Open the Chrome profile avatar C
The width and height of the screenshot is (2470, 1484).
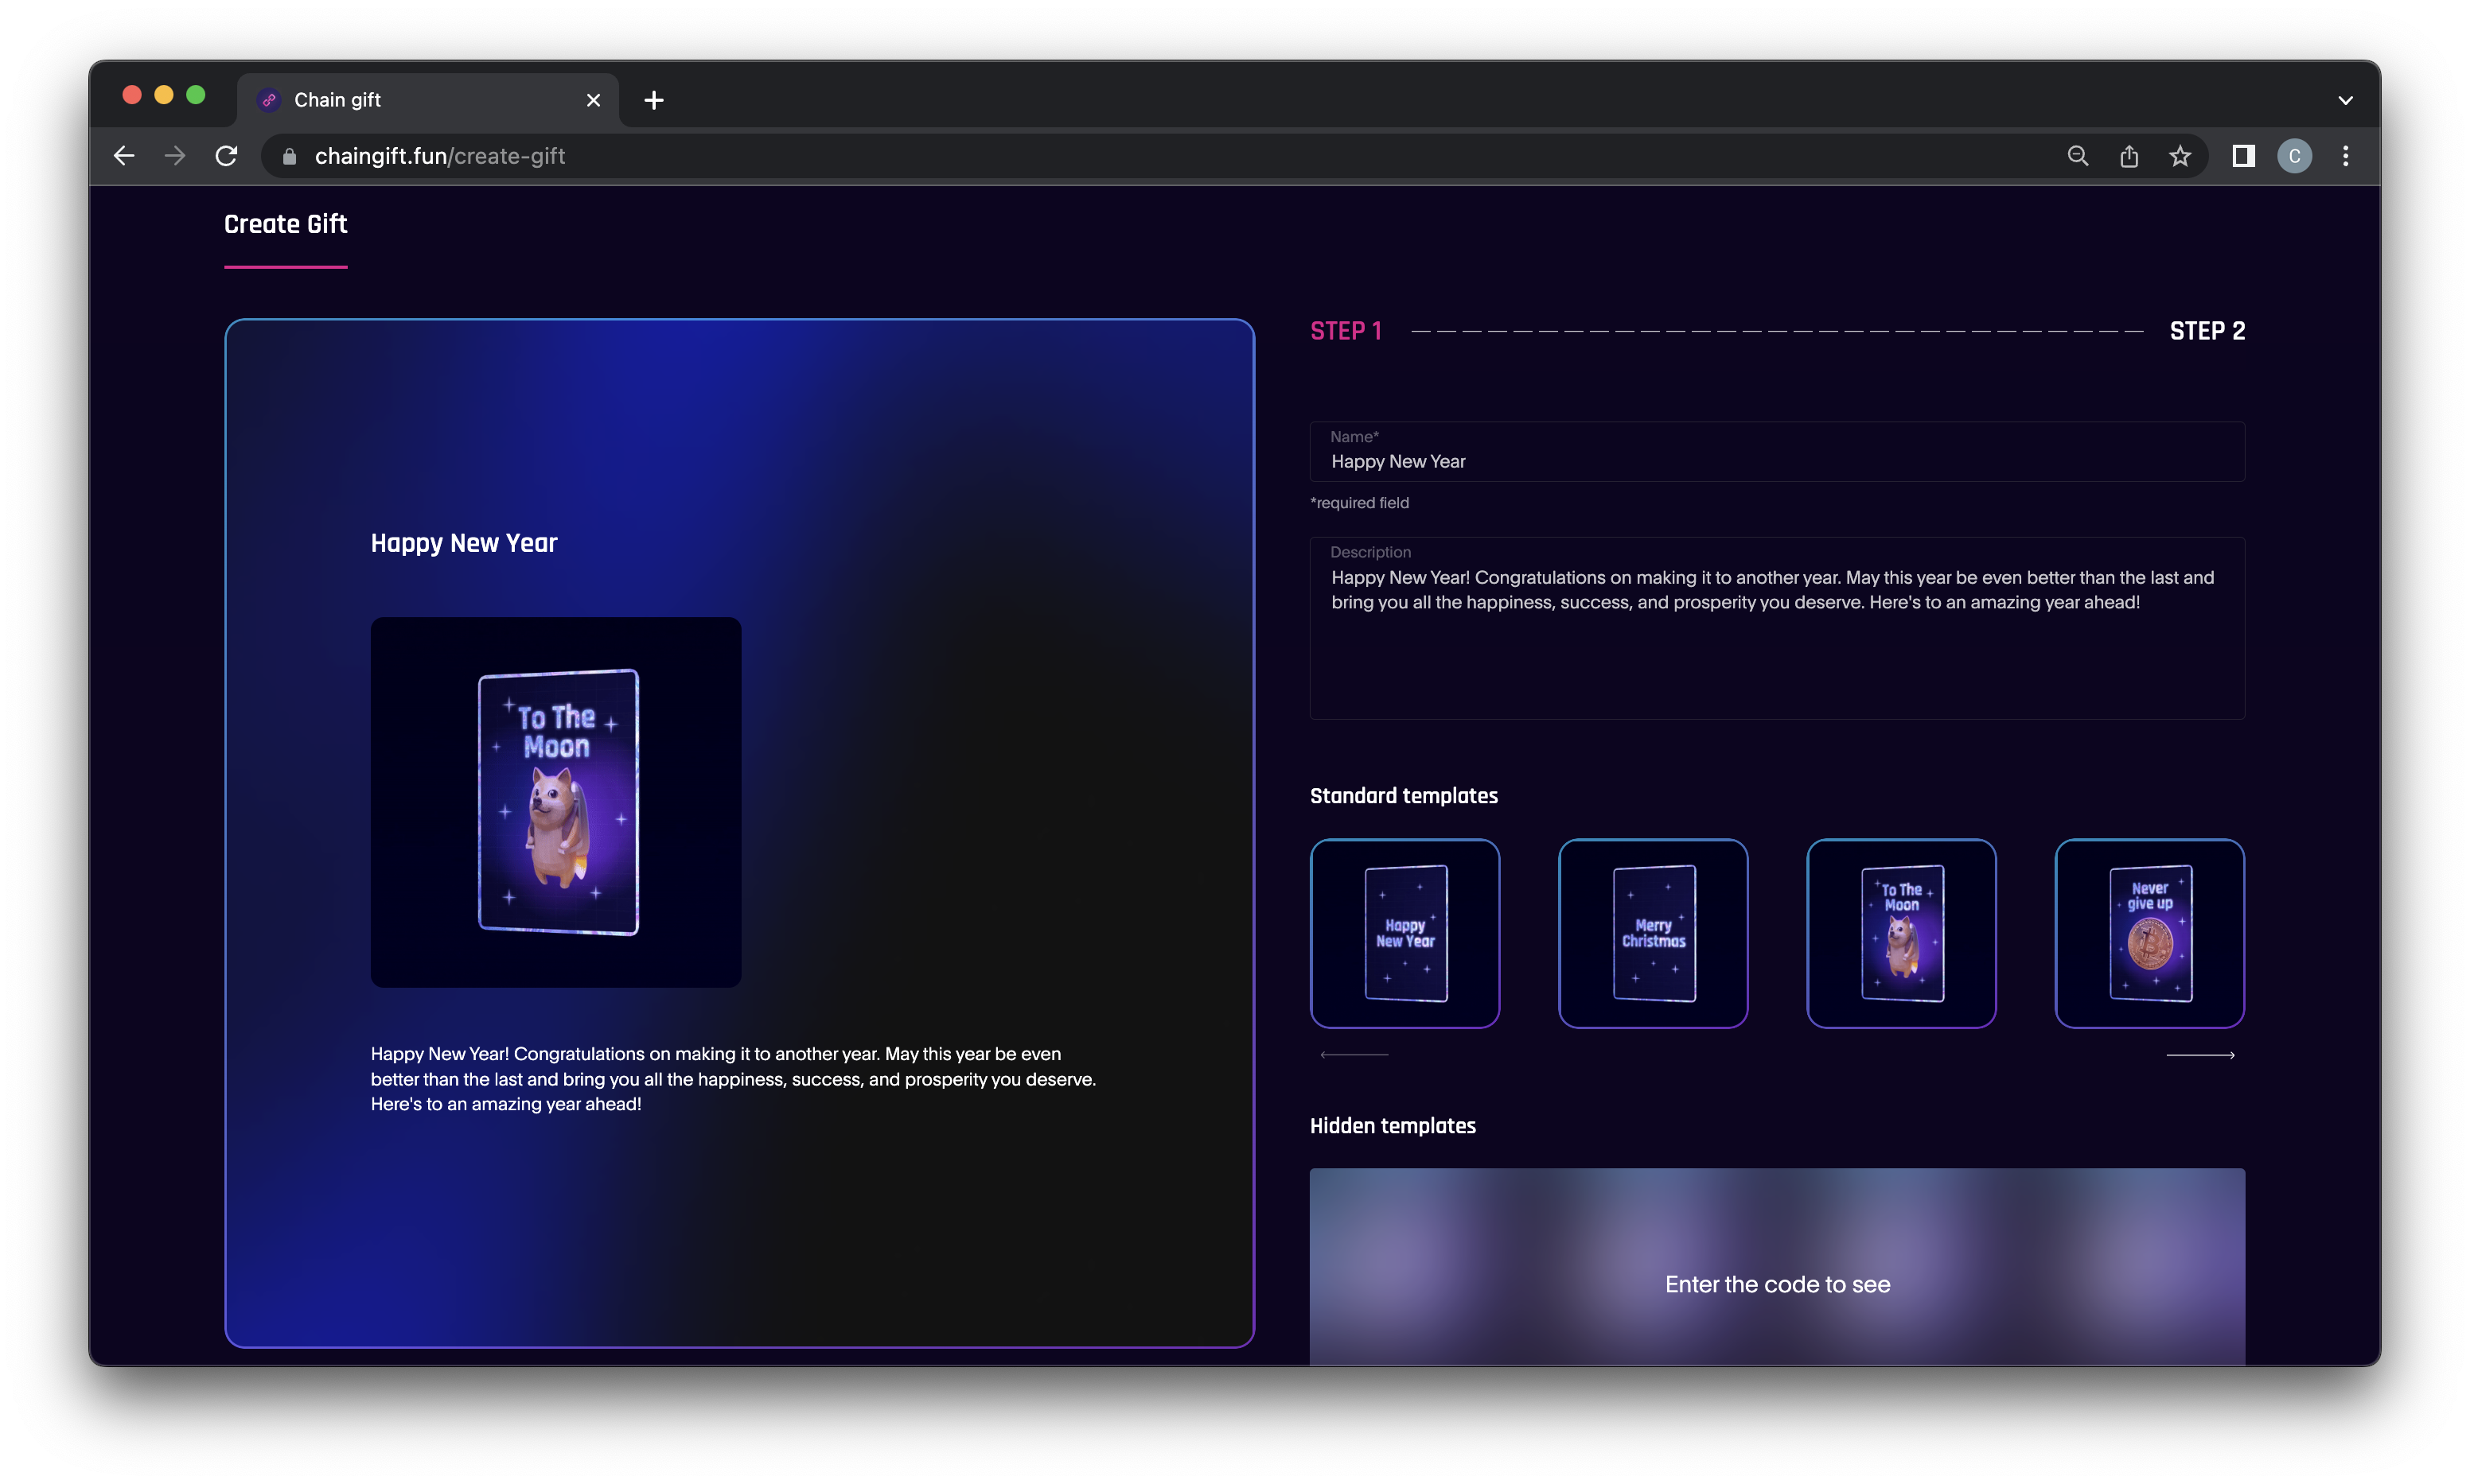[x=2294, y=156]
